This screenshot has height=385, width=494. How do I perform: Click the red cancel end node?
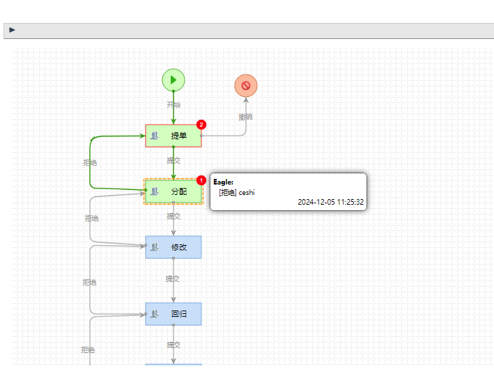246,86
